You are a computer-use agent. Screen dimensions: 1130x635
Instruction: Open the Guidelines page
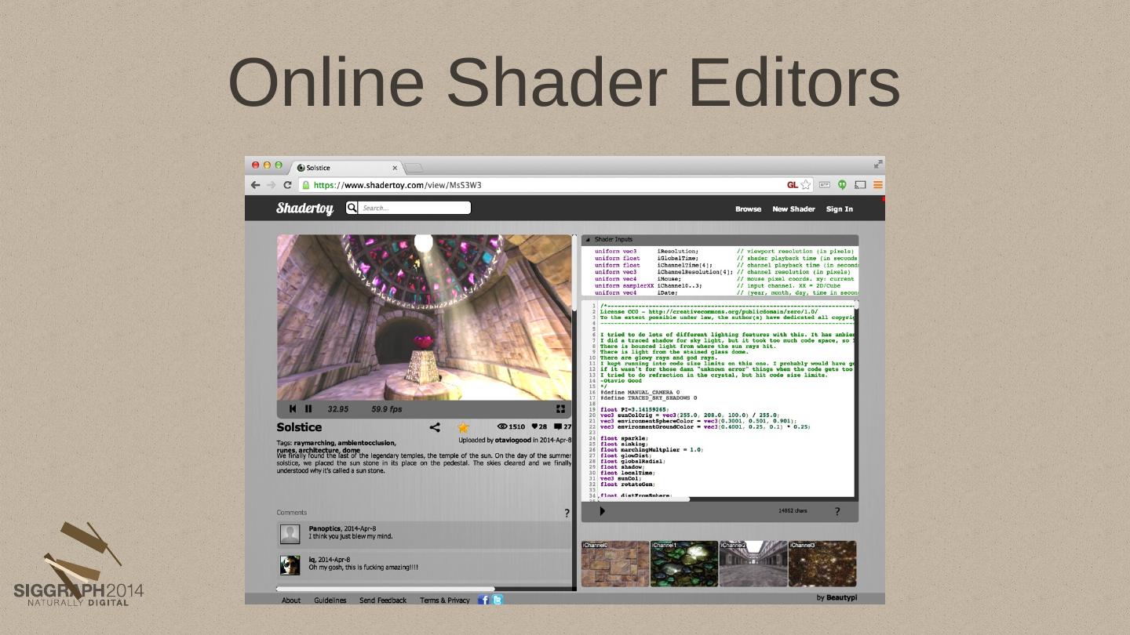(x=330, y=601)
